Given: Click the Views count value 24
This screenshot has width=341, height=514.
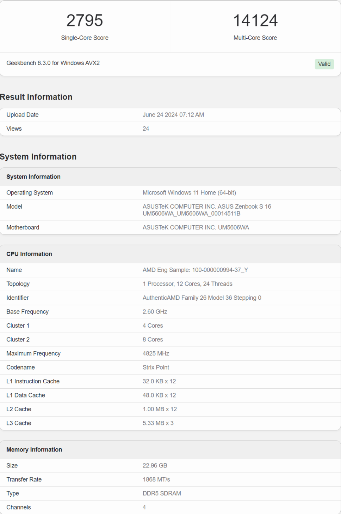Looking at the screenshot, I should tap(146, 128).
